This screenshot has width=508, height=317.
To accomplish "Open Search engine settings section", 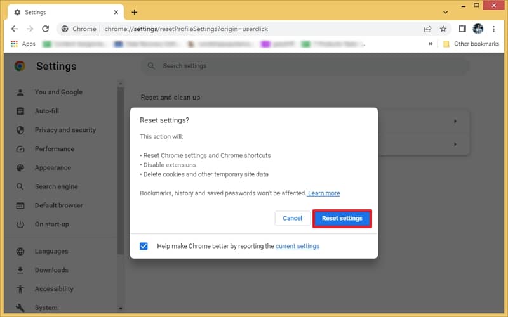I will (x=57, y=186).
